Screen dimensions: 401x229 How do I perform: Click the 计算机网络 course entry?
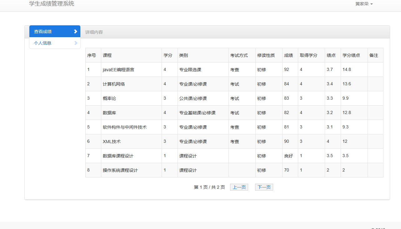(x=114, y=84)
